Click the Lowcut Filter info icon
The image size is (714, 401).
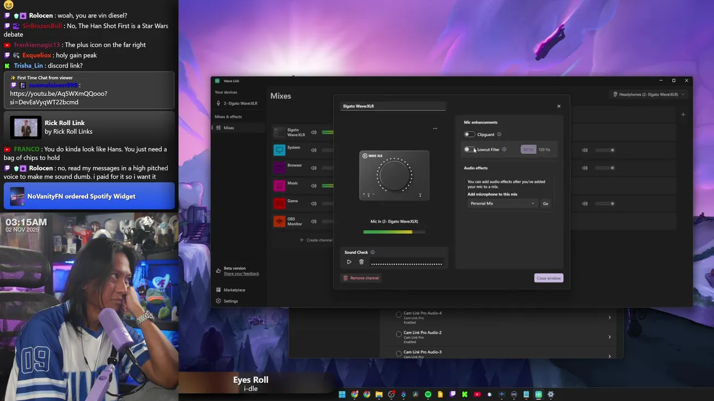point(504,149)
